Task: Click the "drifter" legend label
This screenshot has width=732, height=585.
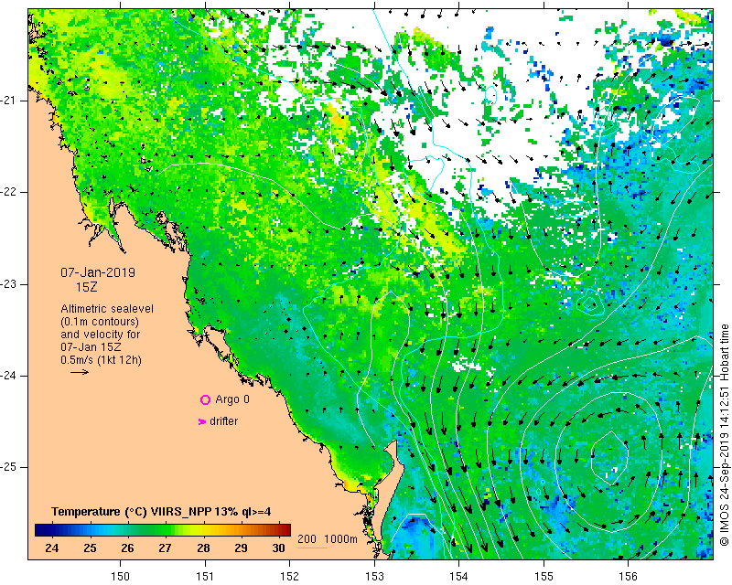Action: tap(224, 421)
